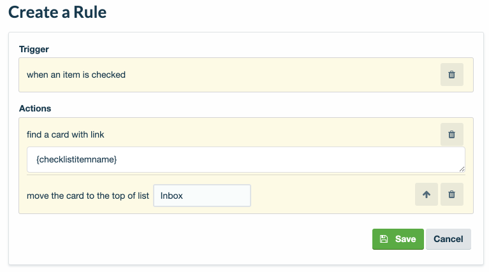This screenshot has width=489, height=272.
Task: Cancel rule creation
Action: (448, 240)
